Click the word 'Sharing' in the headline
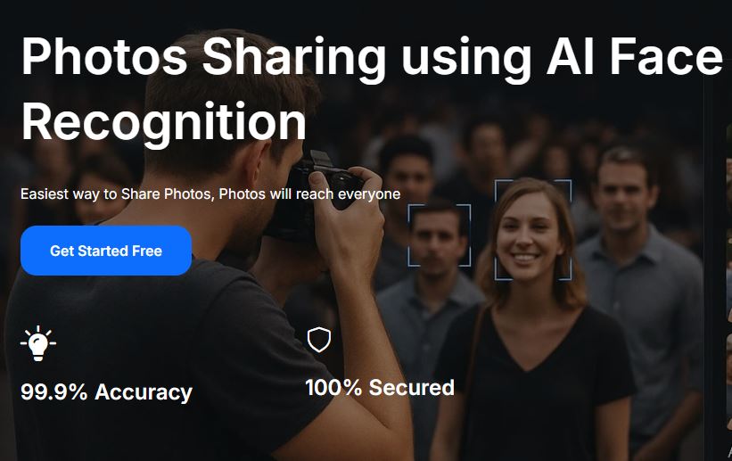Image resolution: width=732 pixels, height=461 pixels. 294,58
